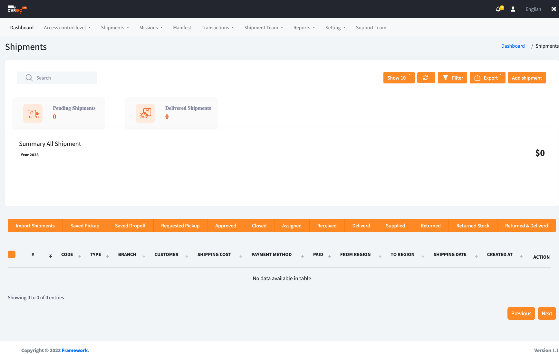Sort table by the Code column arrow

click(80, 256)
